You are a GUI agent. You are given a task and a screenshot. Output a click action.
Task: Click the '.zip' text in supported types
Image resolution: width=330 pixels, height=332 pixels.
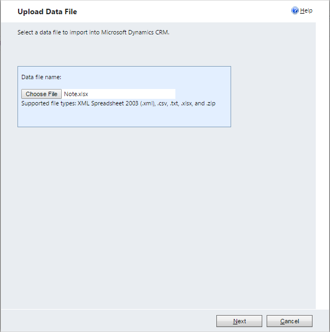[x=209, y=103]
